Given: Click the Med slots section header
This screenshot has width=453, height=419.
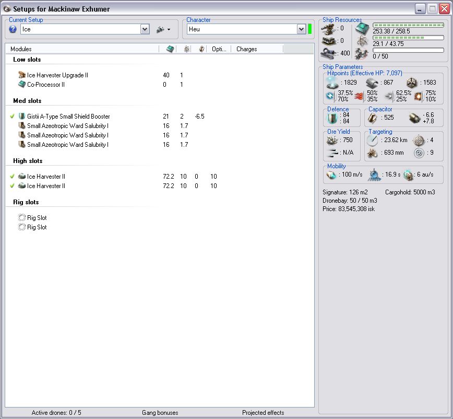Looking at the screenshot, I should click(27, 101).
